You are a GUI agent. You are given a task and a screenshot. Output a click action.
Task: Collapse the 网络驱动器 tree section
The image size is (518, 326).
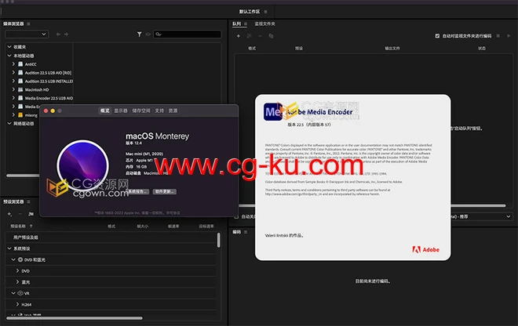[x=9, y=123]
